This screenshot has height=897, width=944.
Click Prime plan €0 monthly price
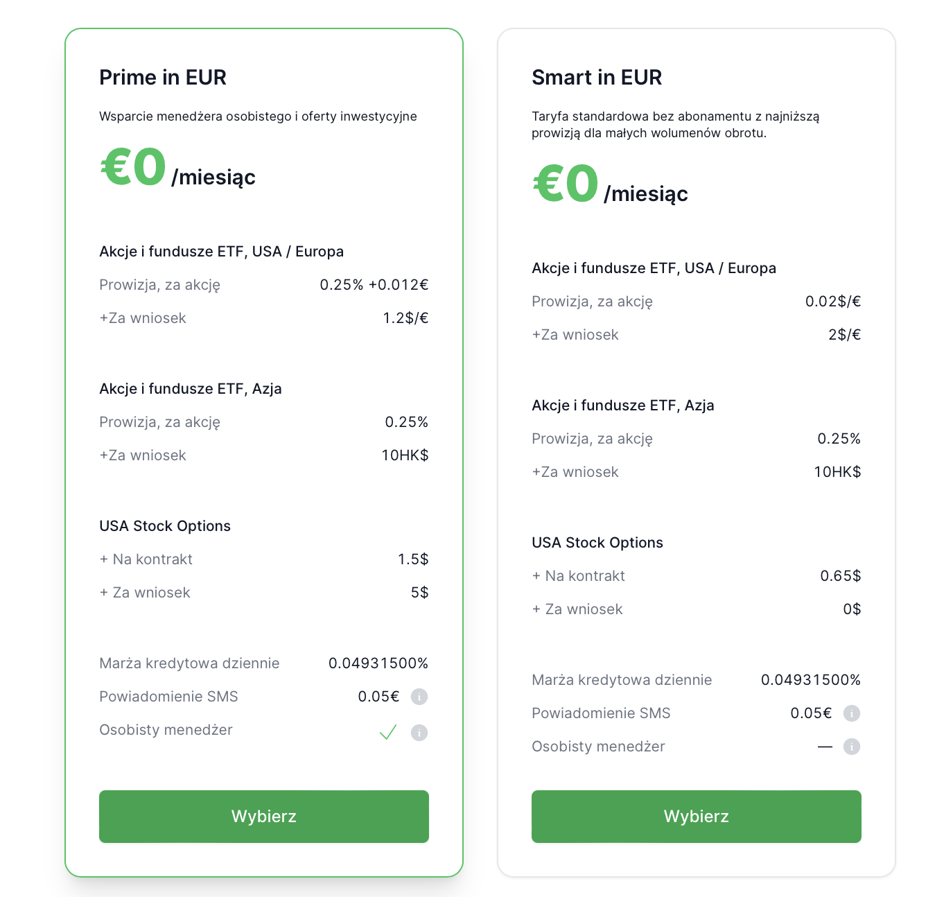(134, 168)
